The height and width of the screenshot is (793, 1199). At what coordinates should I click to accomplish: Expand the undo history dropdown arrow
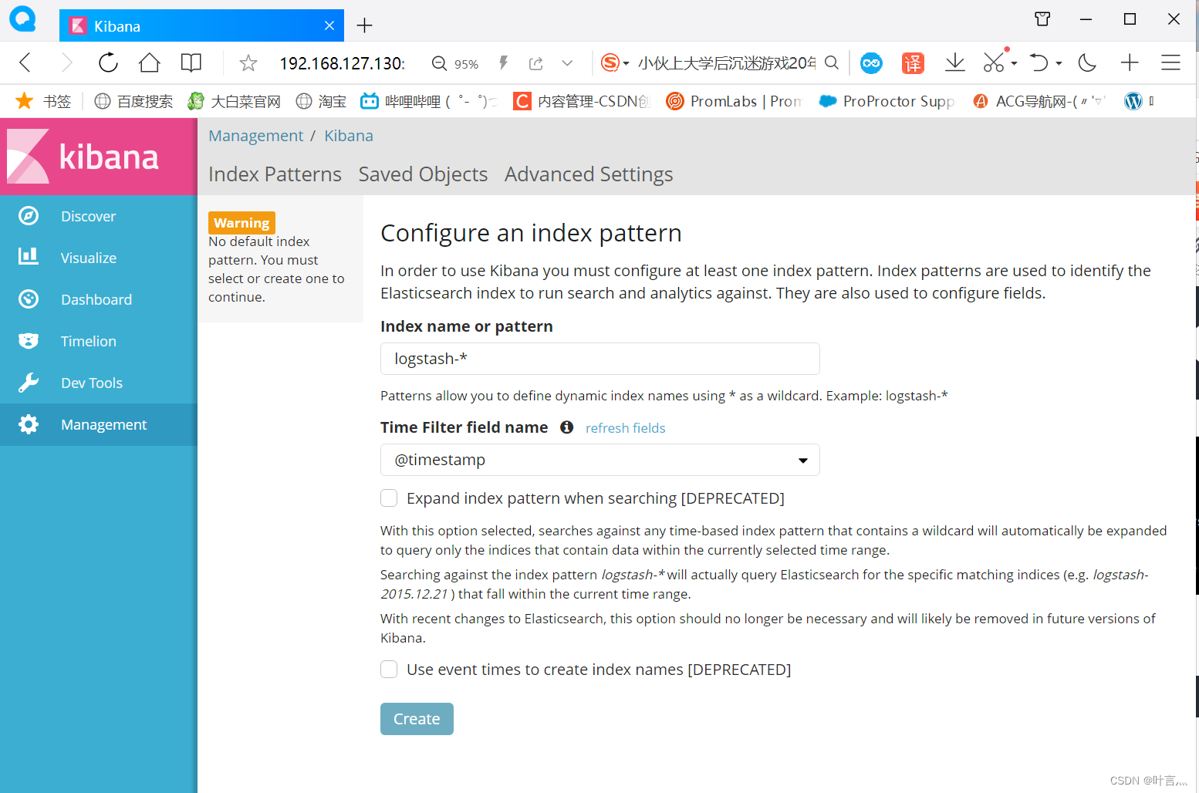click(1059, 63)
